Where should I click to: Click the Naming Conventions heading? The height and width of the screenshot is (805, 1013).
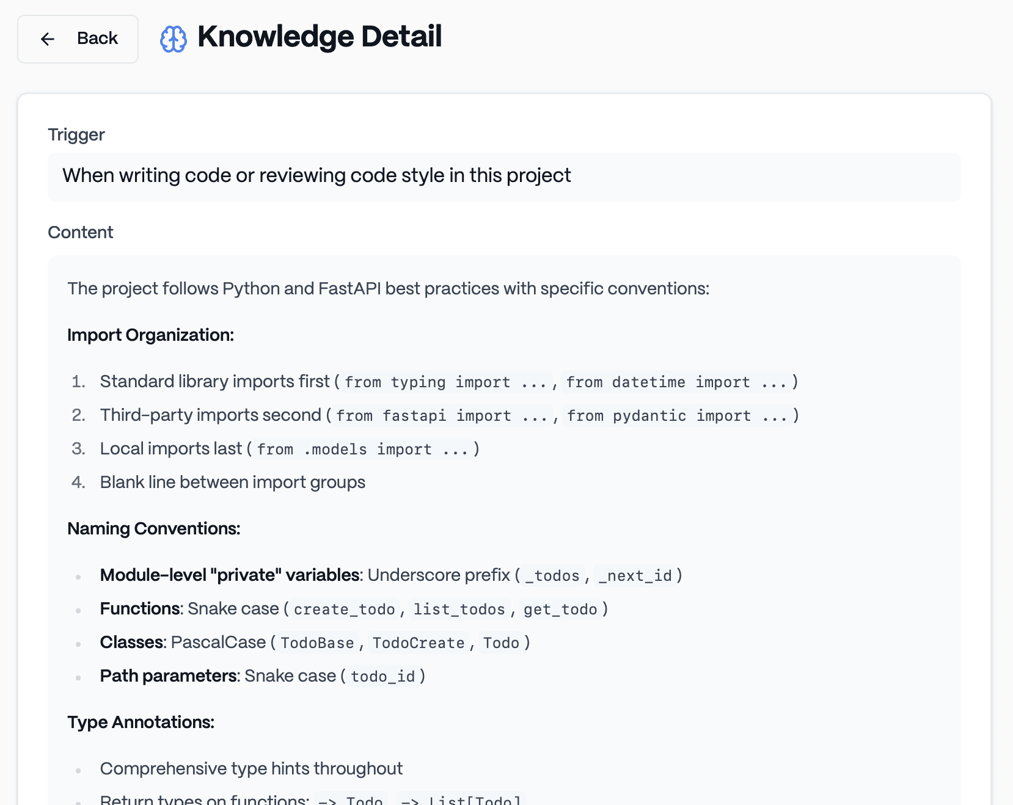(154, 528)
